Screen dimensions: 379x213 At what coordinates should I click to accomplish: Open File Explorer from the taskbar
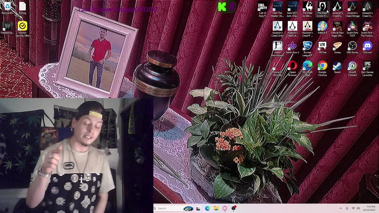[x=216, y=208]
